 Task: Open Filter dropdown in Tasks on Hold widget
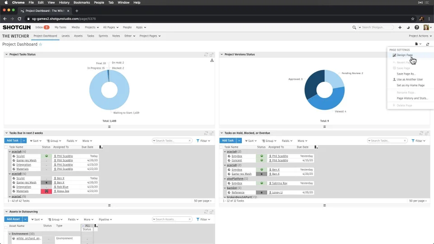(419, 141)
